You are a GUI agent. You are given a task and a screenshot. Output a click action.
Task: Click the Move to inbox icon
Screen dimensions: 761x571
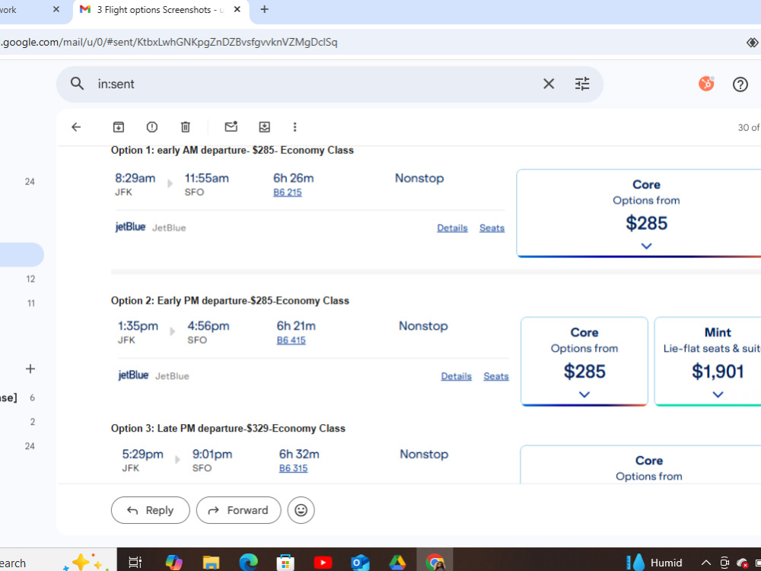click(x=265, y=127)
